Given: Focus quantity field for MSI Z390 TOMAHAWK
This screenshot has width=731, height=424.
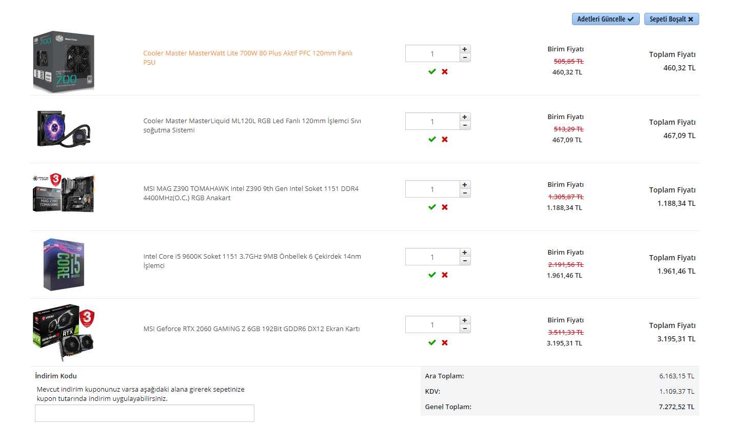Looking at the screenshot, I should point(432,189).
